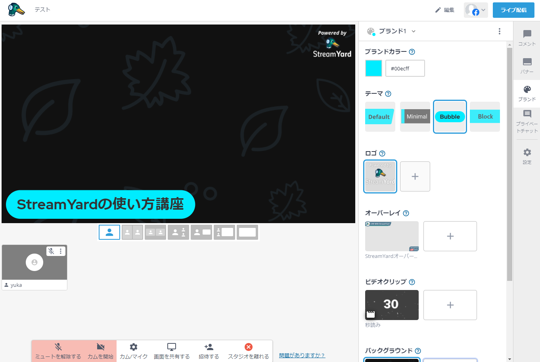Click help icon beside ブランドカラー
540x362 pixels.
[x=412, y=52]
